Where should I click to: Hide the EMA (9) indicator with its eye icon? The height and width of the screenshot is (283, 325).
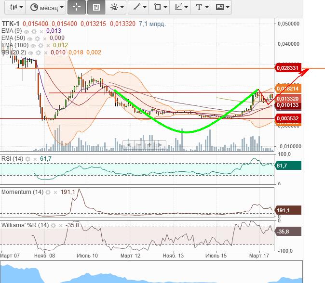tap(27, 32)
